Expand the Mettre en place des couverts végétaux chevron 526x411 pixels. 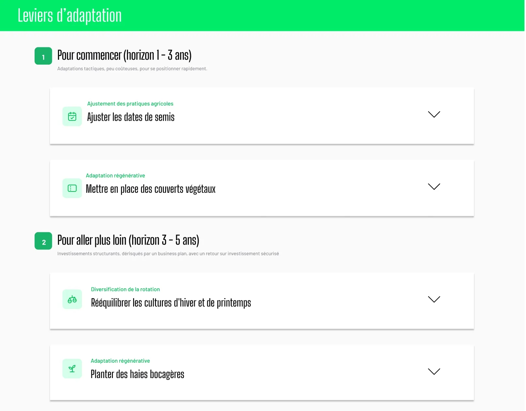434,186
